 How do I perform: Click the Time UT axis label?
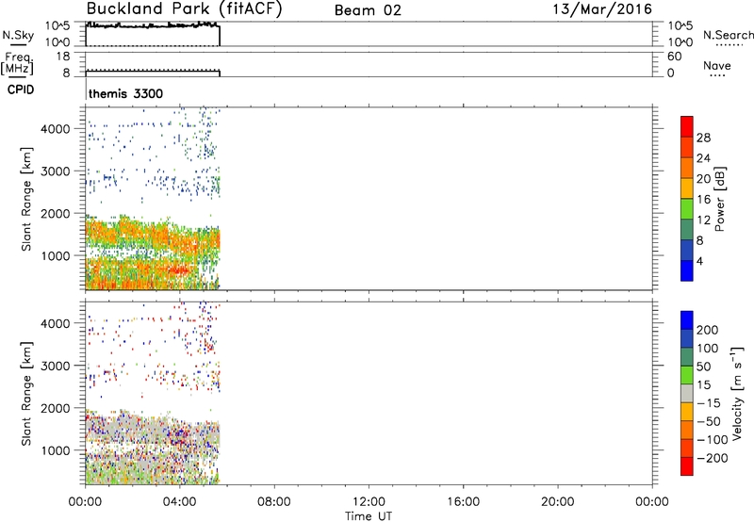(369, 515)
